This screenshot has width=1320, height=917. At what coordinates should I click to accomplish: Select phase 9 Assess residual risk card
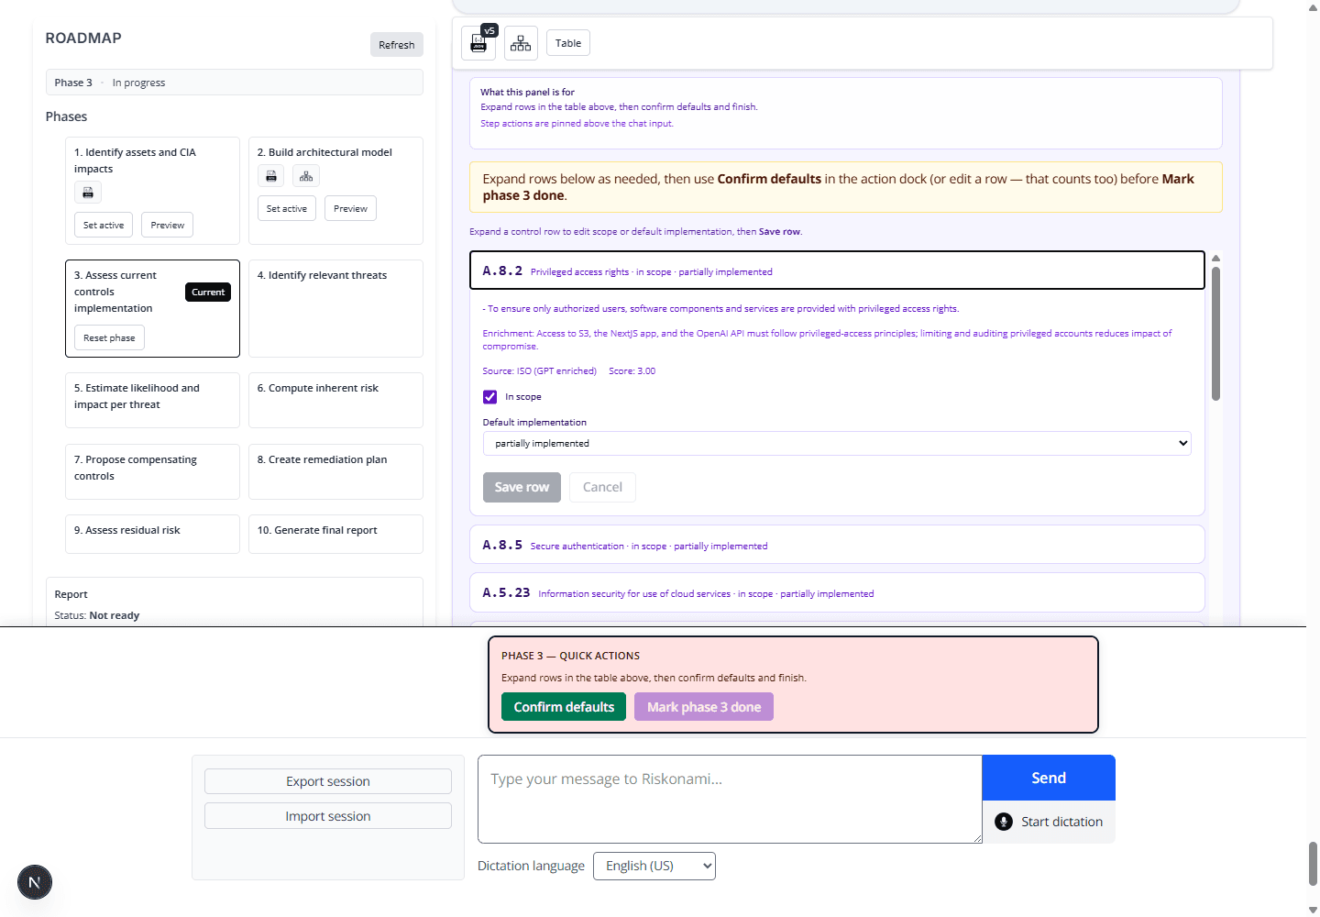tap(152, 534)
